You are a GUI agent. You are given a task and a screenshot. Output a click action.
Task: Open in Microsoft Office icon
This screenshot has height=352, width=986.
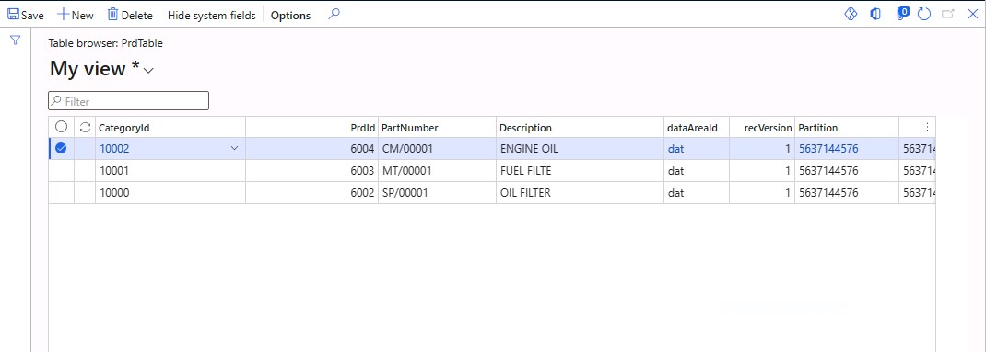(x=875, y=14)
